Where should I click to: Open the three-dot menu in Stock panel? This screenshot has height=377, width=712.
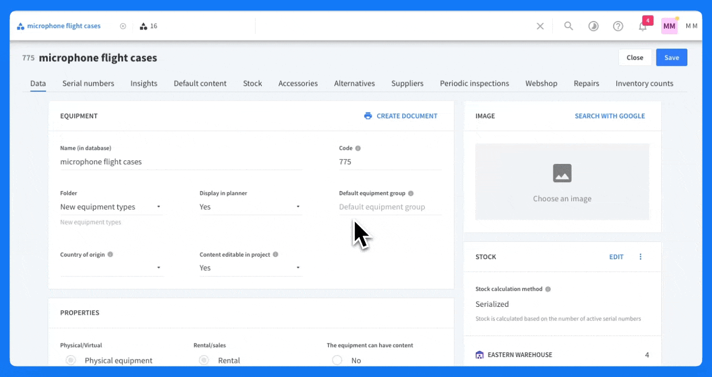click(640, 257)
